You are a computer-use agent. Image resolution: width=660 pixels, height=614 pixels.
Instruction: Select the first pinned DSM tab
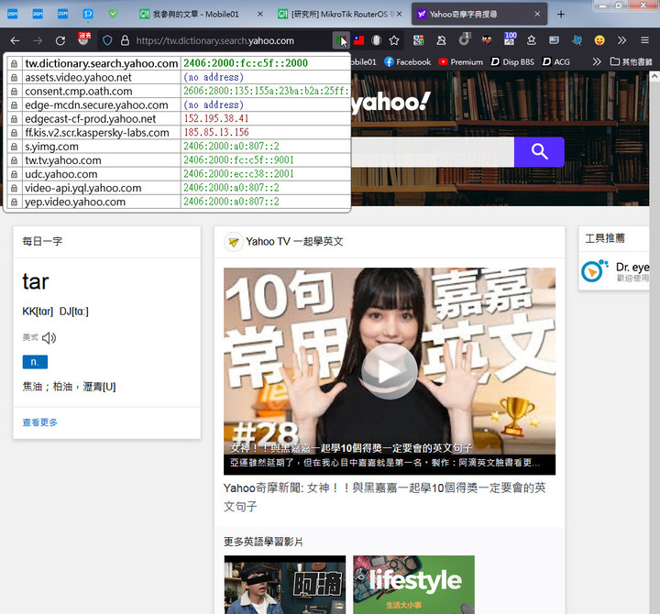[13, 14]
